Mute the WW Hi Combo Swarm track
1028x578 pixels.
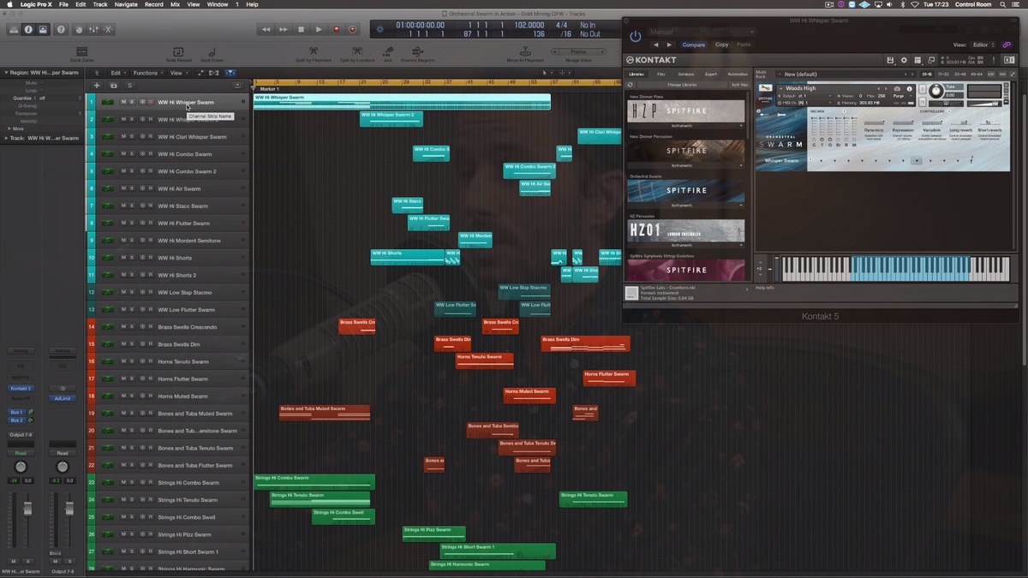click(x=123, y=154)
